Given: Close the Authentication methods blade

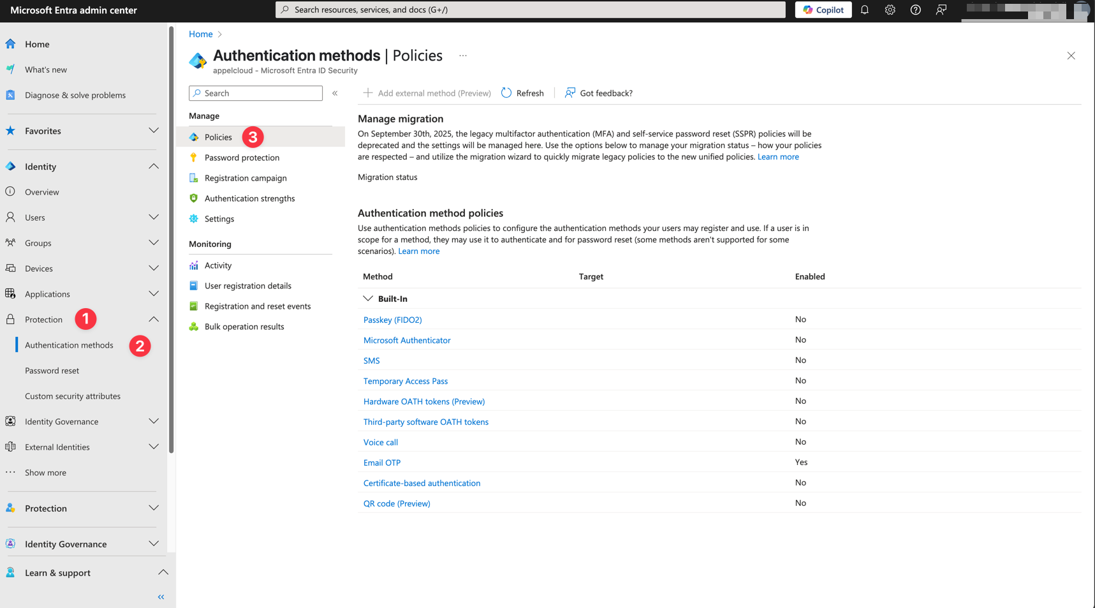Looking at the screenshot, I should pyautogui.click(x=1071, y=56).
